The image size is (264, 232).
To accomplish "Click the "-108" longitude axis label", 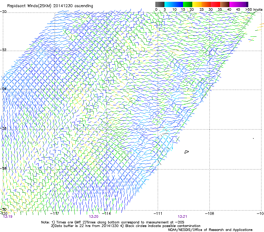I will [x=210, y=213].
